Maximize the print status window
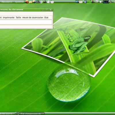Image resolution: width=115 pixels, height=115 pixels. coord(47,10)
